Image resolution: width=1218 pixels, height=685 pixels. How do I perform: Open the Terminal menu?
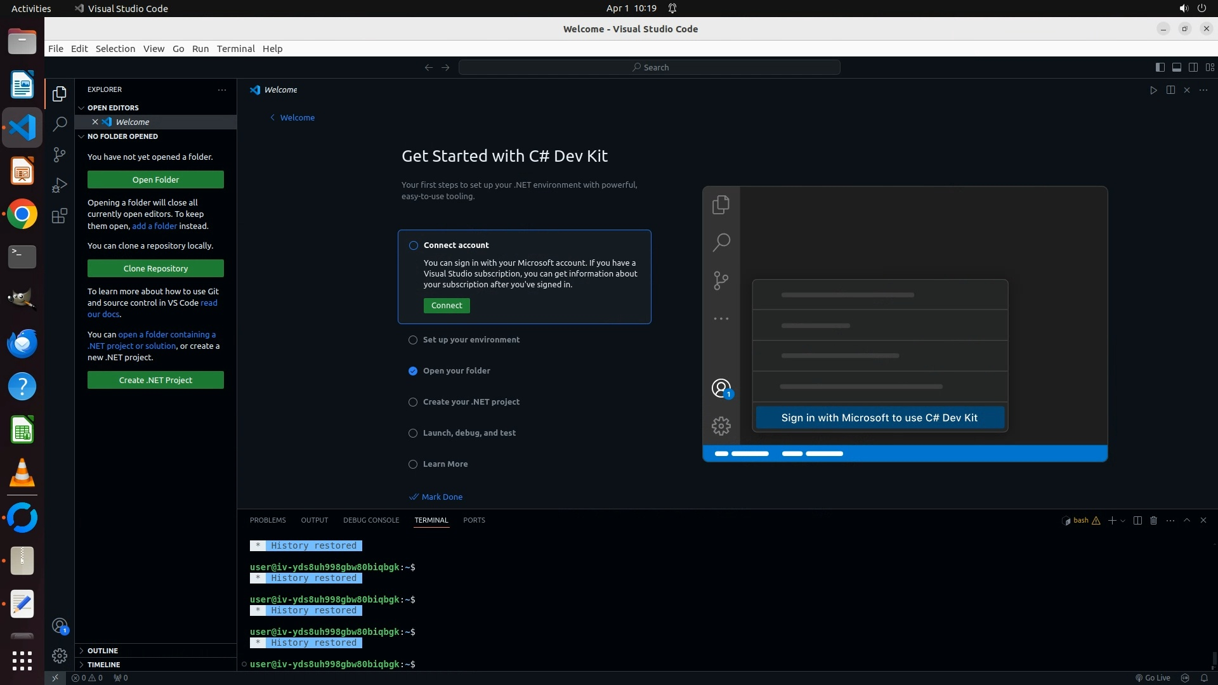point(235,49)
